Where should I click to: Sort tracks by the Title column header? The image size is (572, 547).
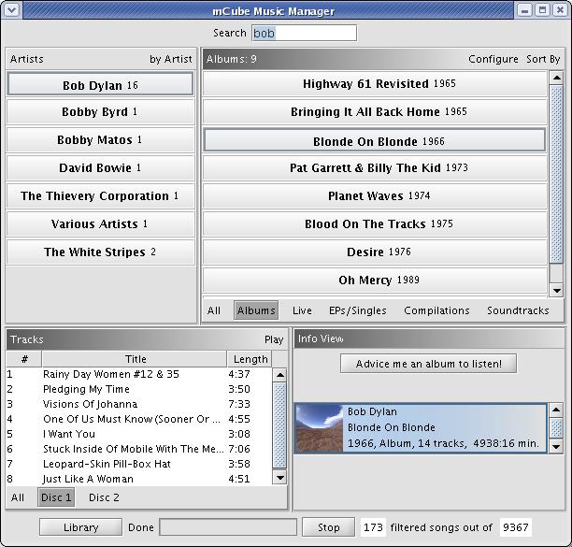135,359
